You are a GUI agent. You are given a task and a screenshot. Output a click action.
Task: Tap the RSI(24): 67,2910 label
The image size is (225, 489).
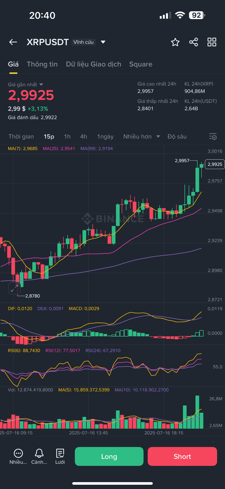coord(103,351)
